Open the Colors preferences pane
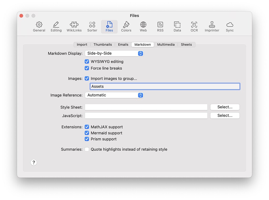The height and width of the screenshot is (200, 269). [126, 26]
